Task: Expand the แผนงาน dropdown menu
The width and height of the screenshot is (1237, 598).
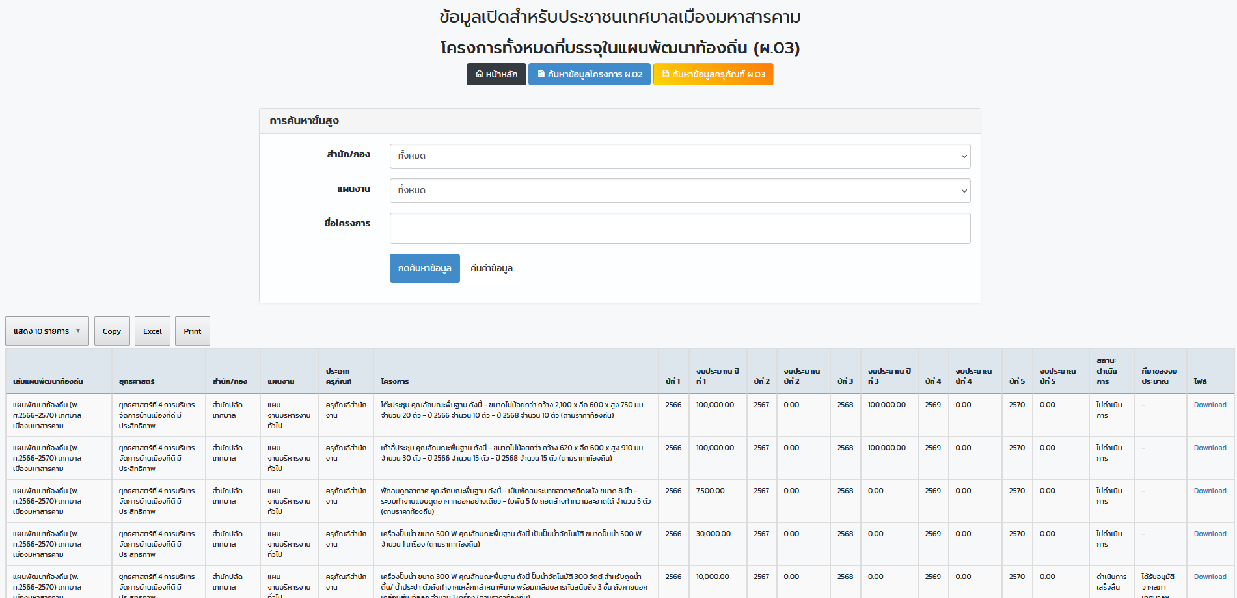Action: coord(679,191)
